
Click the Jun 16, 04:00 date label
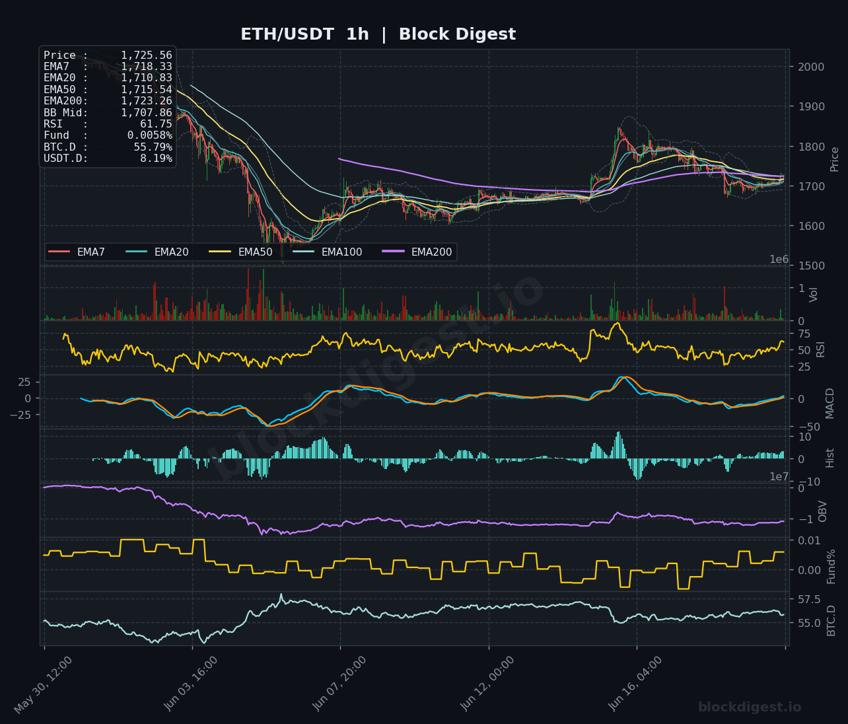[635, 684]
